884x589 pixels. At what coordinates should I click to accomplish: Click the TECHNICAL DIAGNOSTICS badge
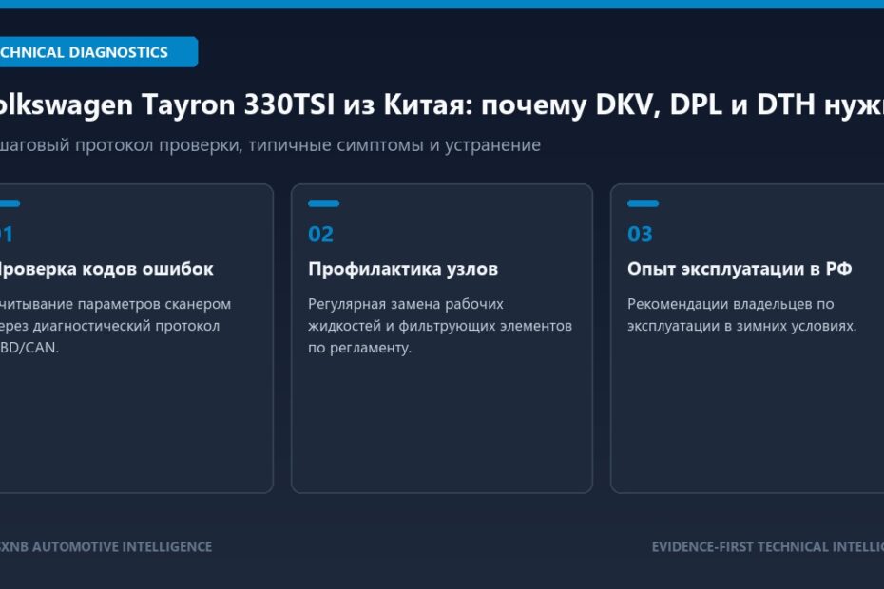[98, 52]
